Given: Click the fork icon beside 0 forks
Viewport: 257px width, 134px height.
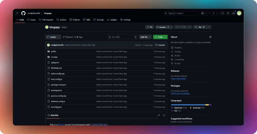Looking at the screenshot, I should (172, 64).
